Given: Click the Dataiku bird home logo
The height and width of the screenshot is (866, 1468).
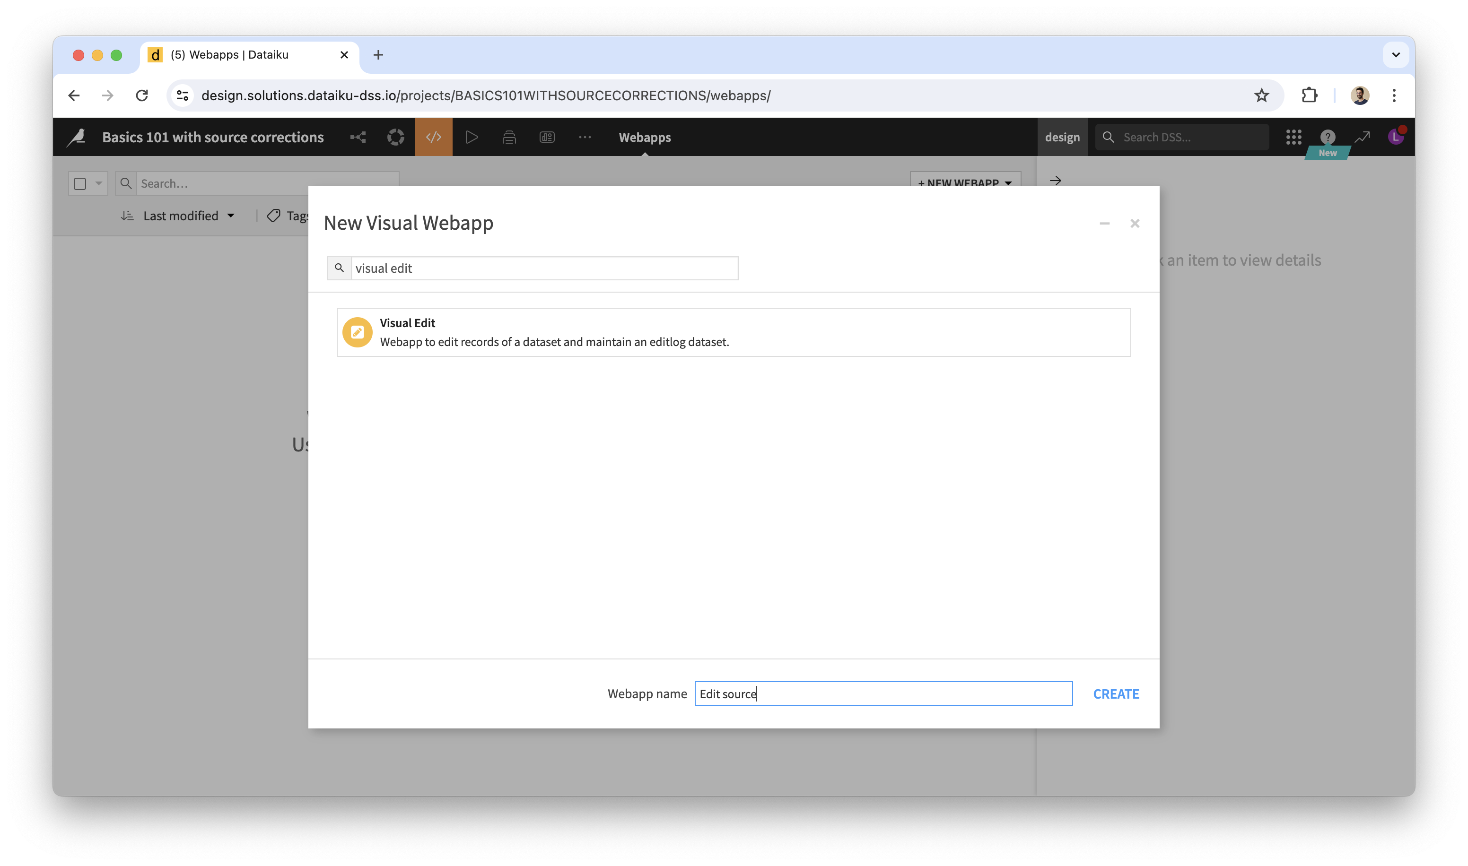Looking at the screenshot, I should pos(77,137).
